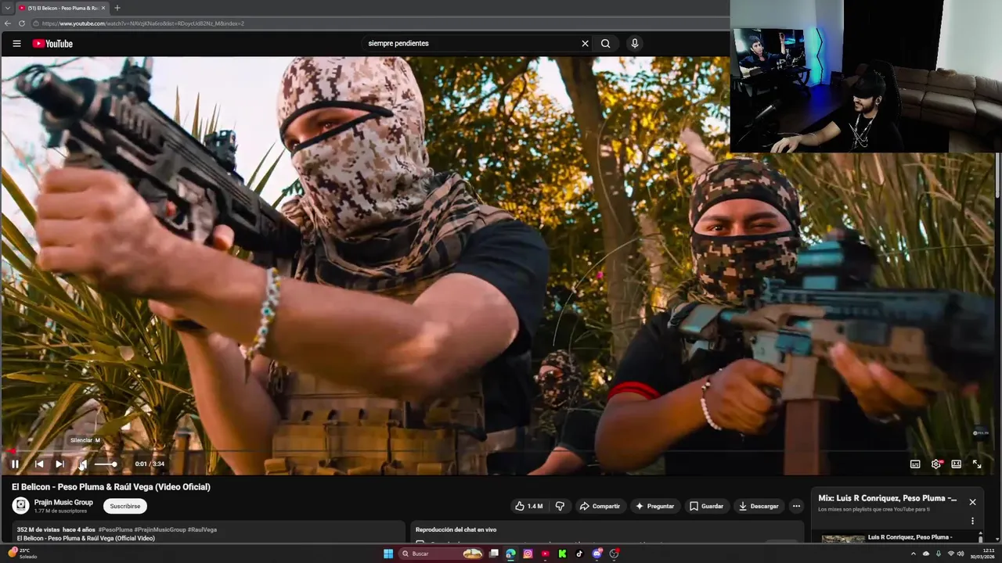Screen dimensions: 1002x563
Task: Run search with the magnifier button
Action: pos(605,44)
